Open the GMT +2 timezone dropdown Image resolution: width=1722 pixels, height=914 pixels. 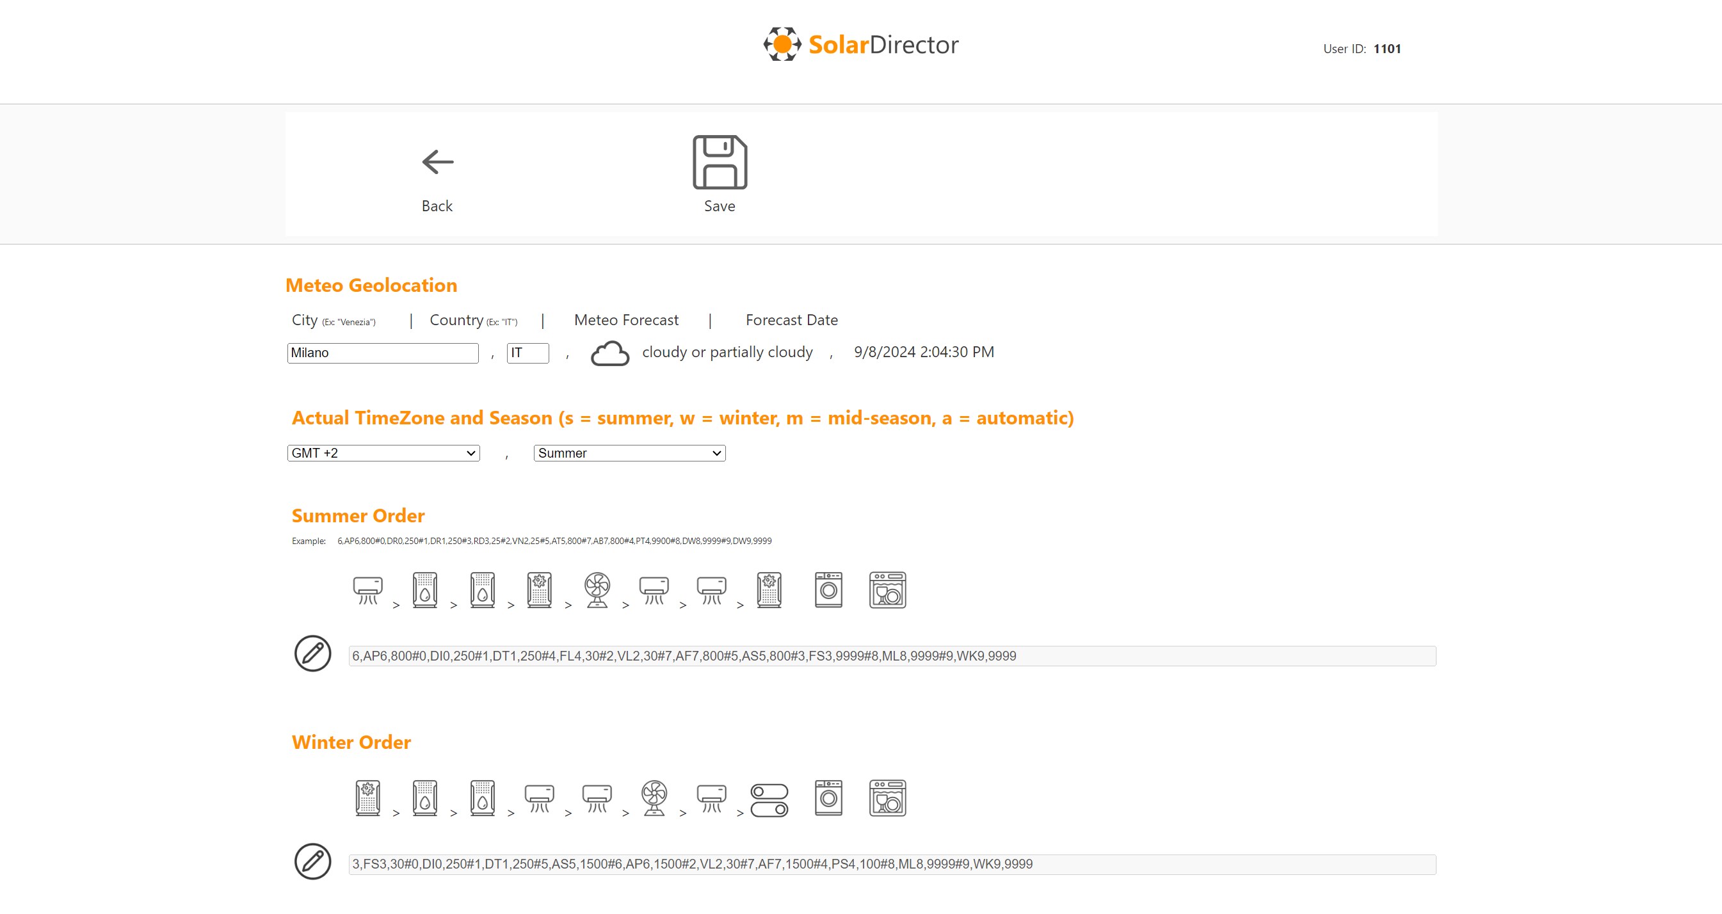point(383,453)
